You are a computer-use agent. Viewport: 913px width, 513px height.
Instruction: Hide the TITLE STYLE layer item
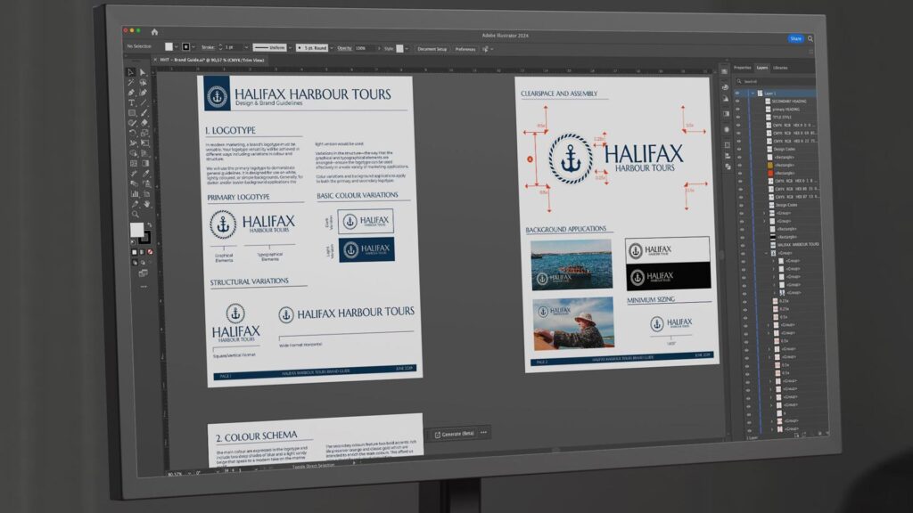(x=737, y=117)
